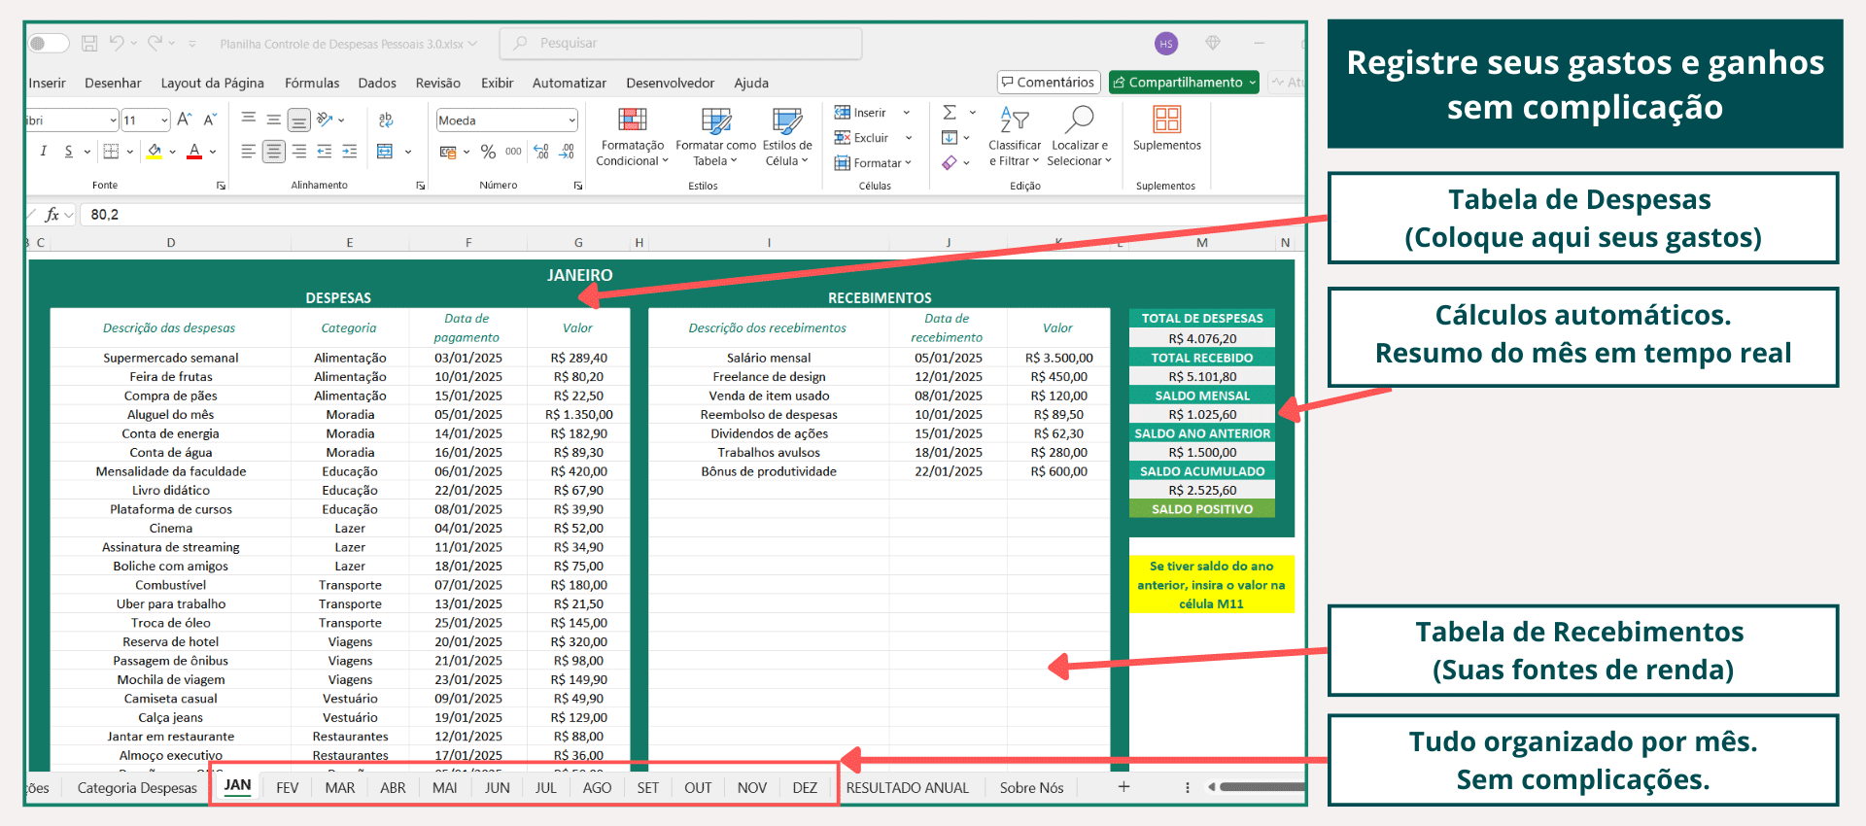Expand the Compartilhamento dropdown arrow
1866x826 pixels.
(x=1252, y=83)
